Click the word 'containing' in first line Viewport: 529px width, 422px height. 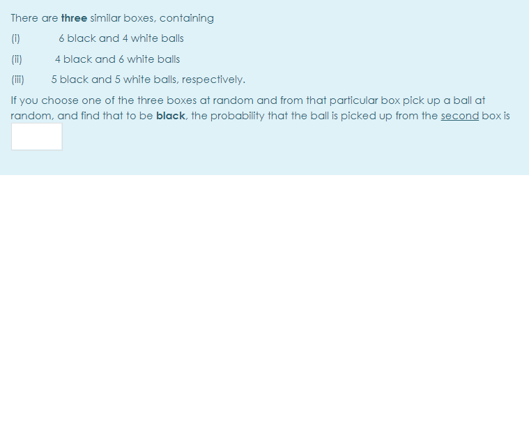click(187, 18)
